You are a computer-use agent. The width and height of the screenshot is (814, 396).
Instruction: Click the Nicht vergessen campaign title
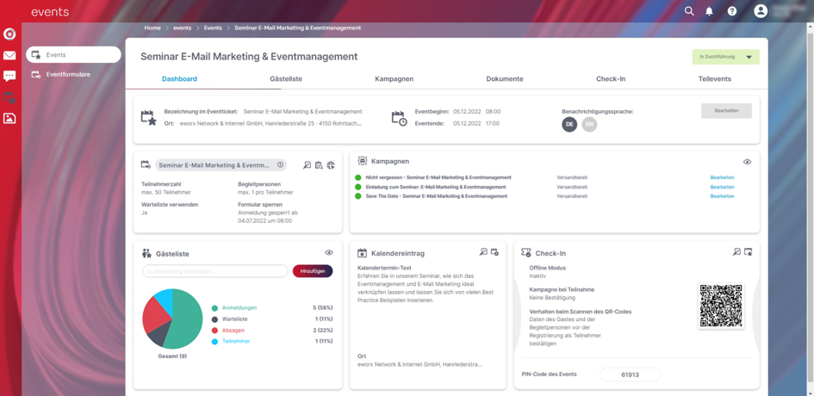point(438,177)
